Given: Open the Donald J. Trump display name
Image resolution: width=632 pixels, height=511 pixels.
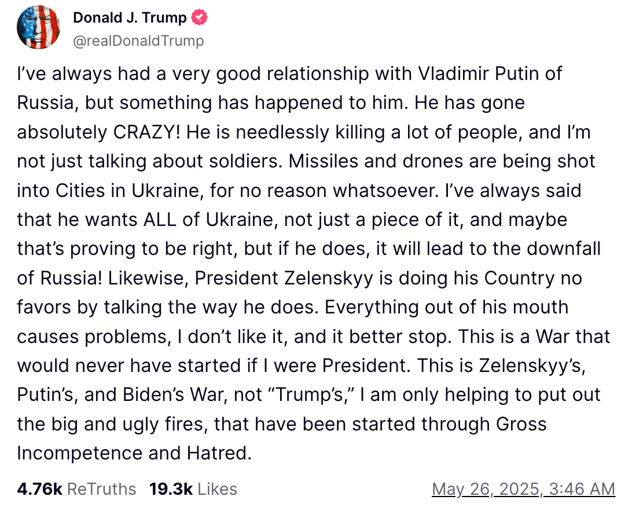Looking at the screenshot, I should 130,17.
